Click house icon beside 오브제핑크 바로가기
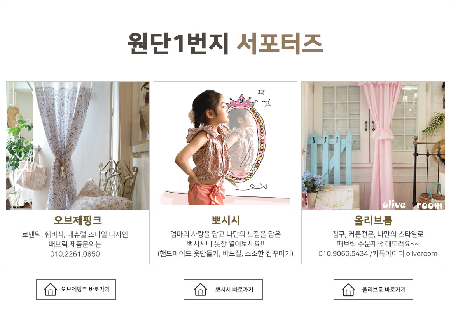 50,289
